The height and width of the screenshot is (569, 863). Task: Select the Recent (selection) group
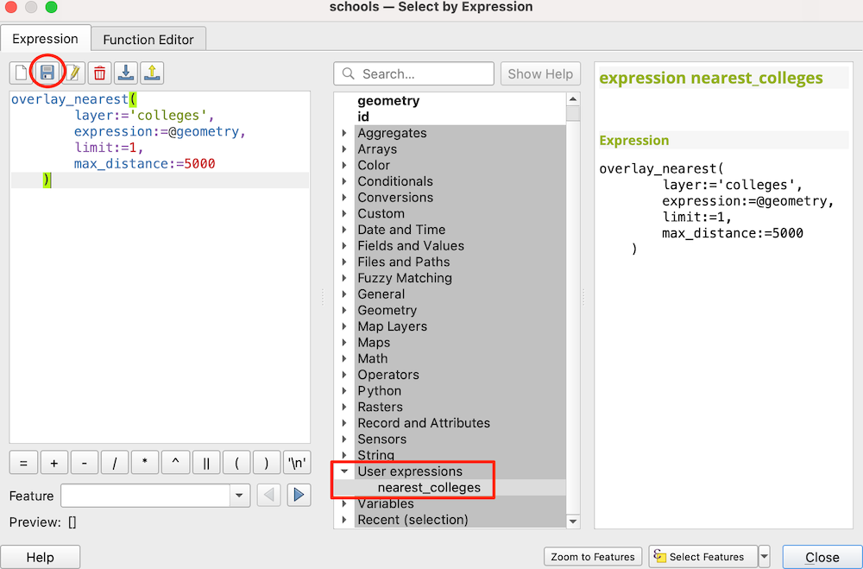413,520
